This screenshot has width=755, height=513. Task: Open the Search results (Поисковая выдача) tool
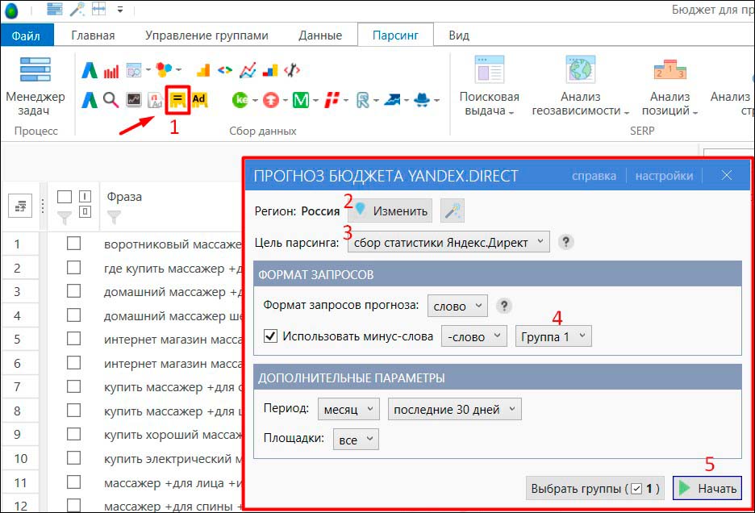coord(489,86)
